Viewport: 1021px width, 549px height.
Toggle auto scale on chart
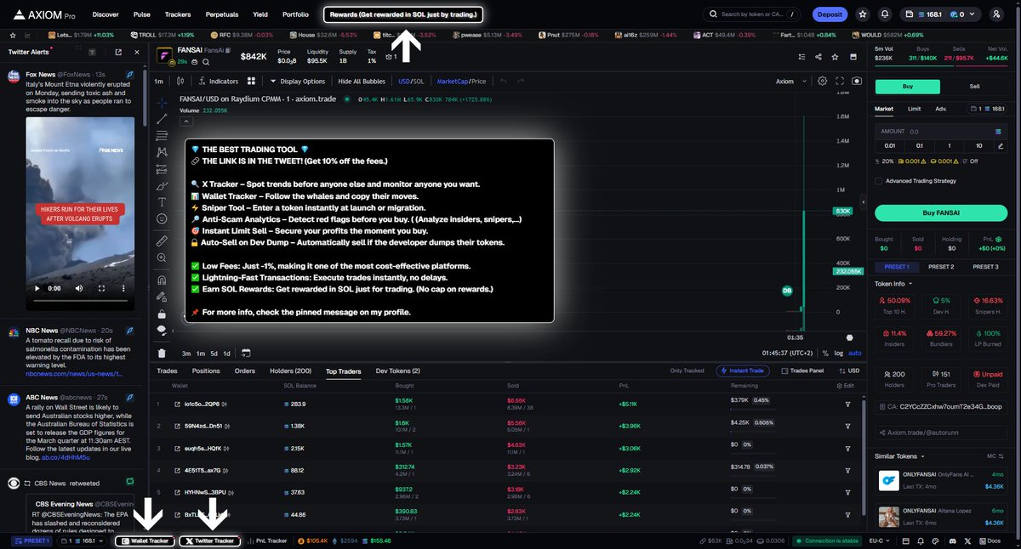pos(855,353)
